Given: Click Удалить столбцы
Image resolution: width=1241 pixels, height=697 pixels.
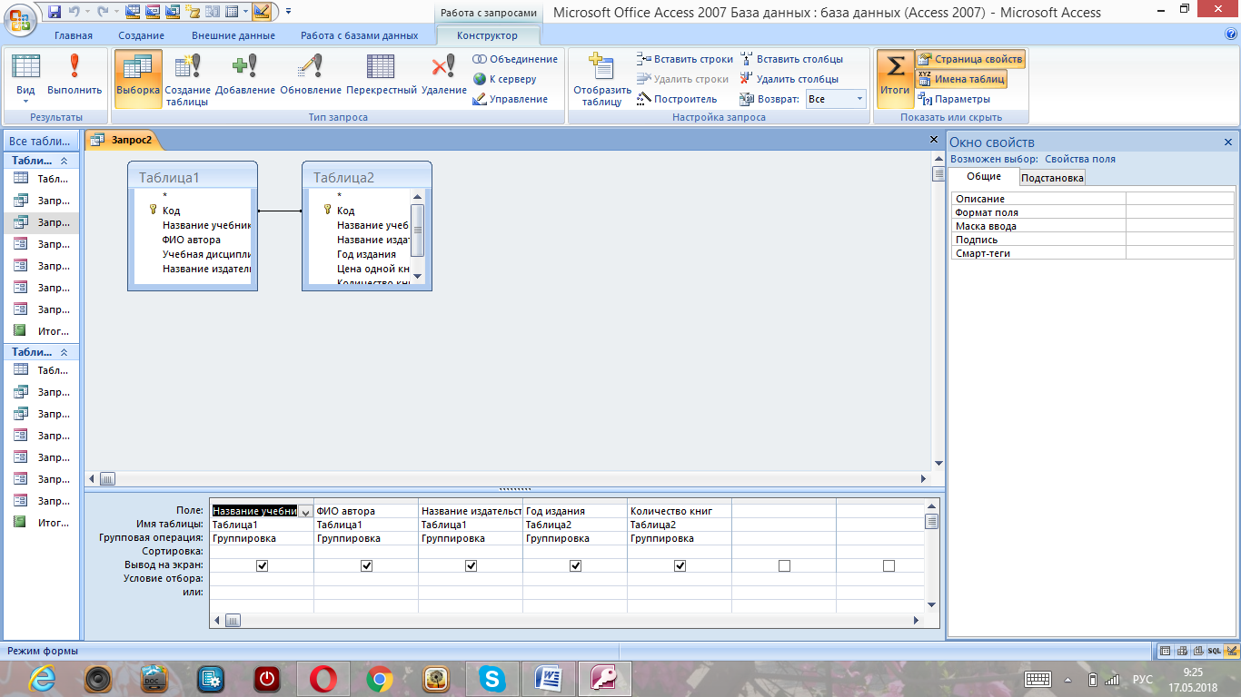Looking at the screenshot, I should [x=789, y=79].
